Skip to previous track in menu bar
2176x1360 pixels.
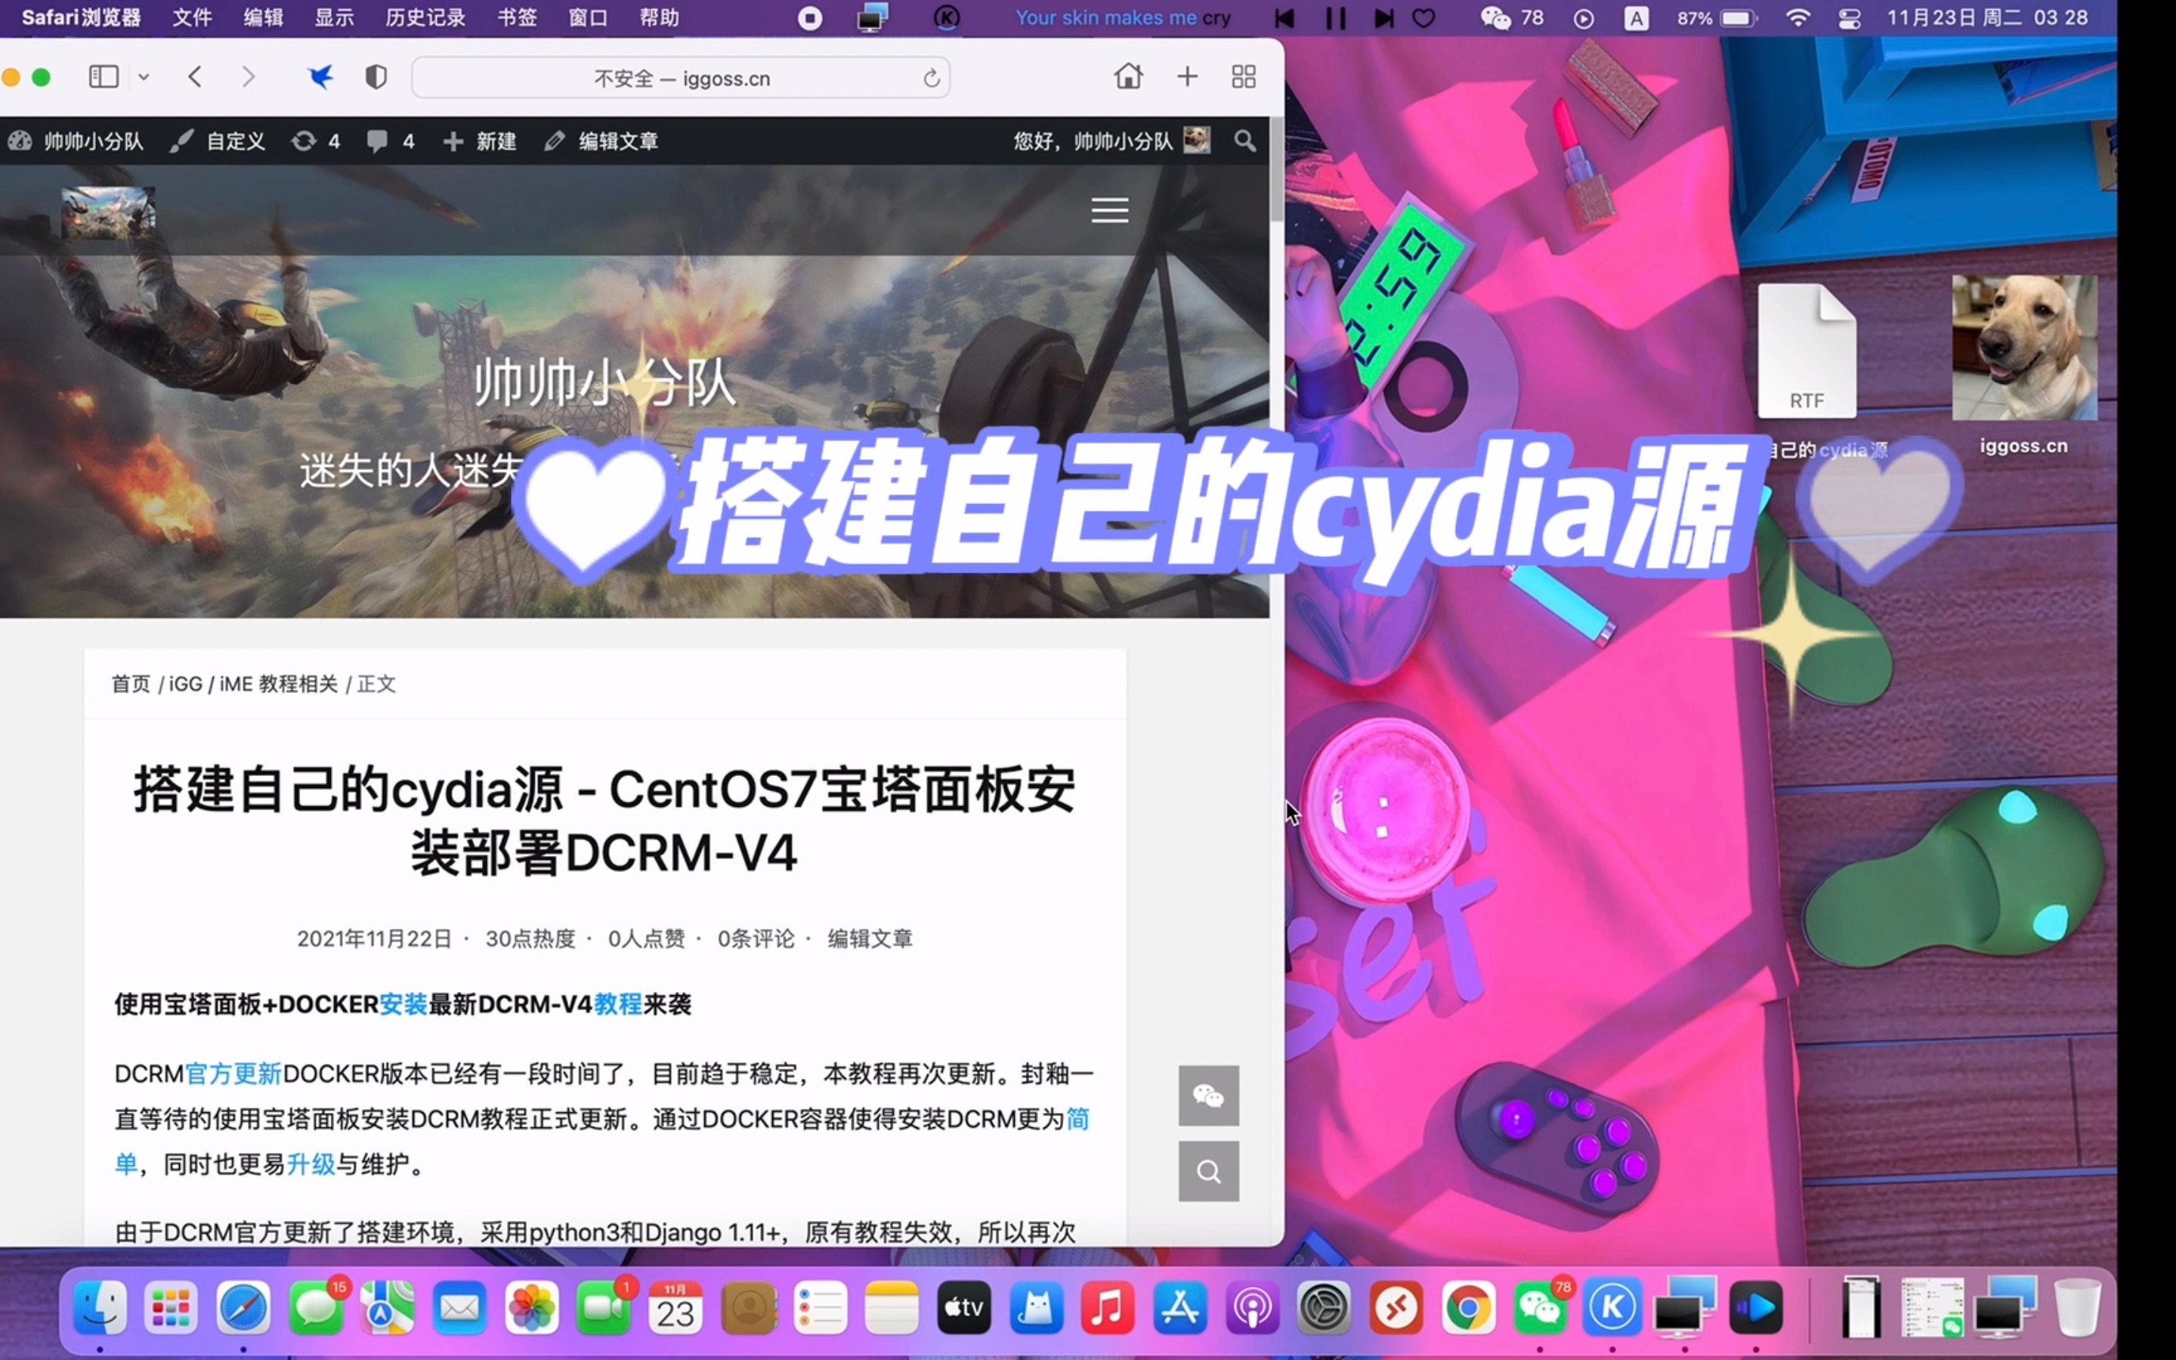1285,18
